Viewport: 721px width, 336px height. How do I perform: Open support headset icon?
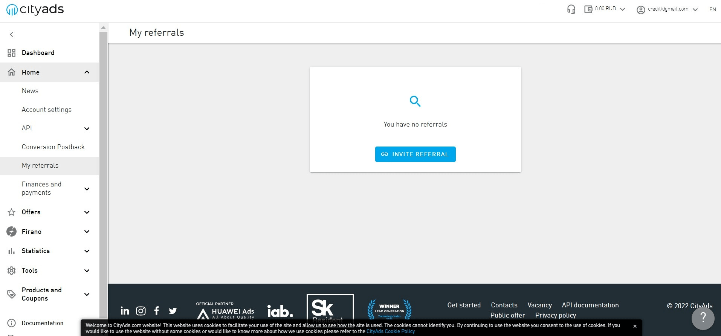(x=571, y=9)
